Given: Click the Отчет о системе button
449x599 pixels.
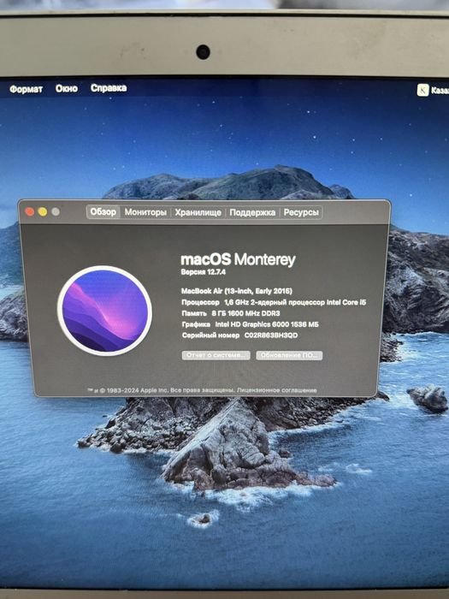Looking at the screenshot, I should point(216,355).
